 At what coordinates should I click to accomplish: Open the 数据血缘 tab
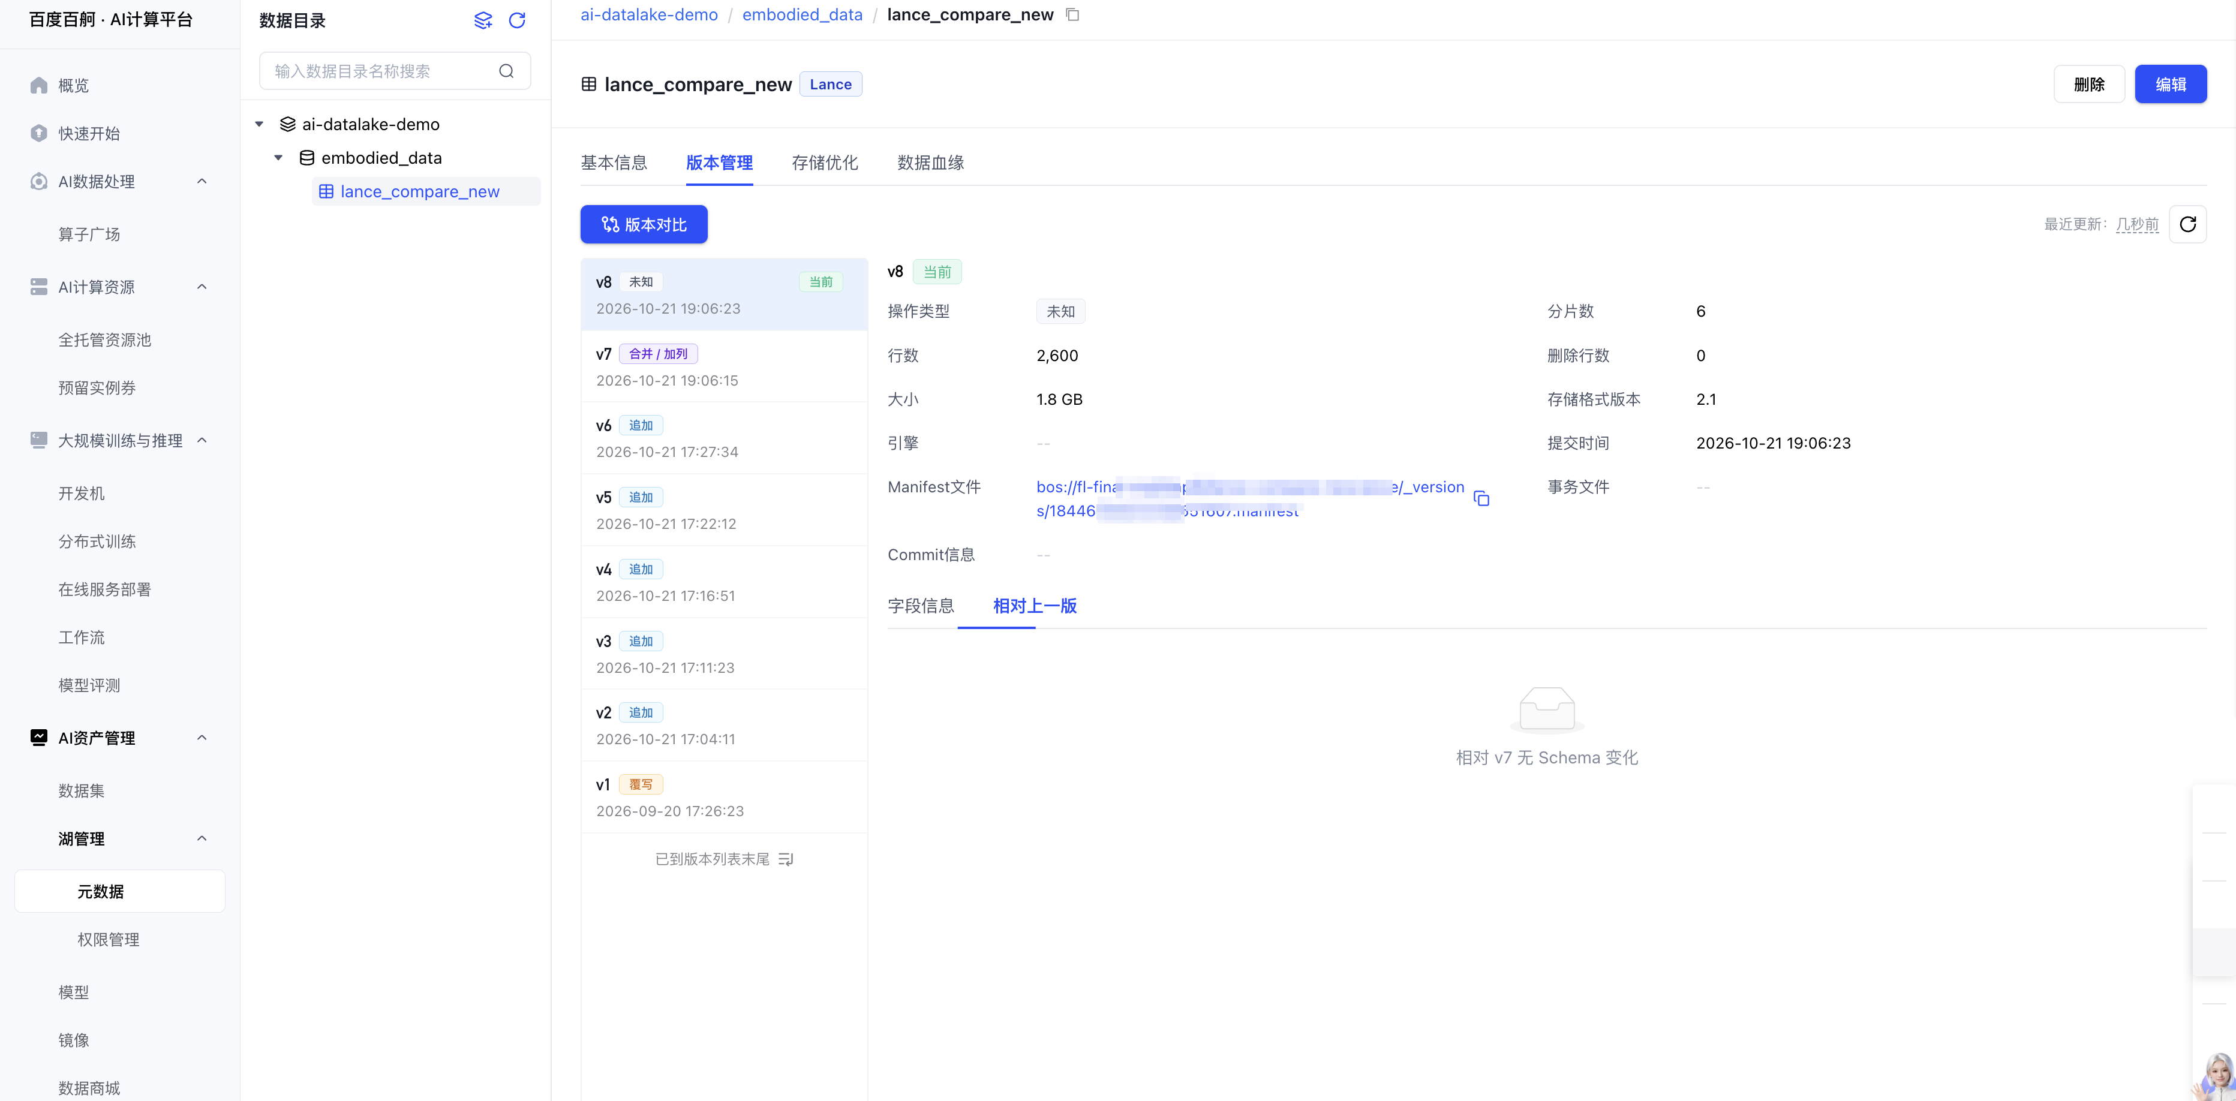930,163
